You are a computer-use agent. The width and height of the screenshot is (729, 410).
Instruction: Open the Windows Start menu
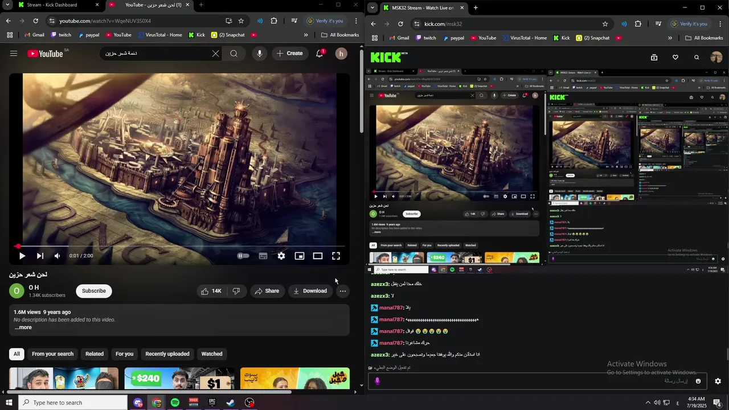tap(9, 403)
